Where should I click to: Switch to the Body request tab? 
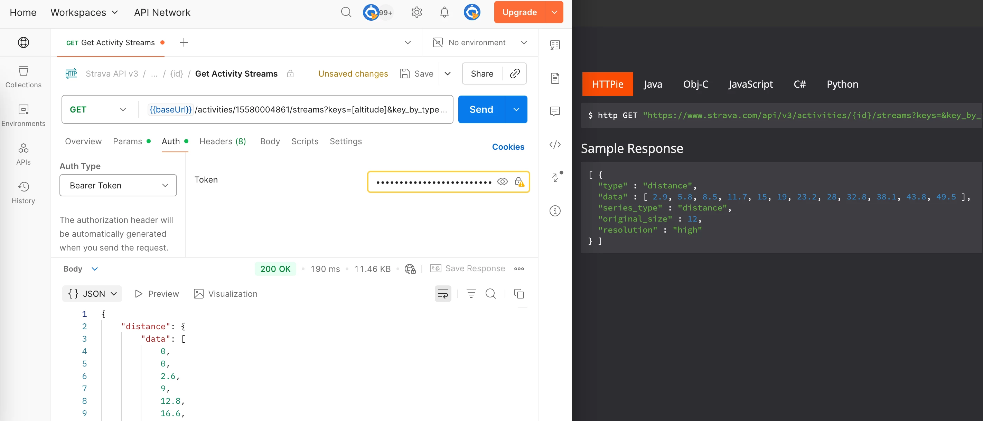[270, 141]
